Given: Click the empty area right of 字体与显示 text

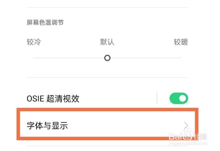Looking at the screenshot, I should [126, 125].
